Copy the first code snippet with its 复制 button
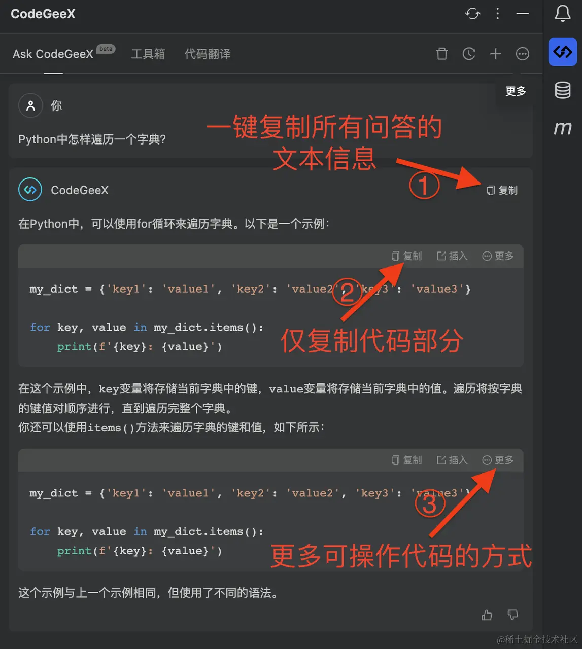Viewport: 582px width, 649px height. (406, 256)
